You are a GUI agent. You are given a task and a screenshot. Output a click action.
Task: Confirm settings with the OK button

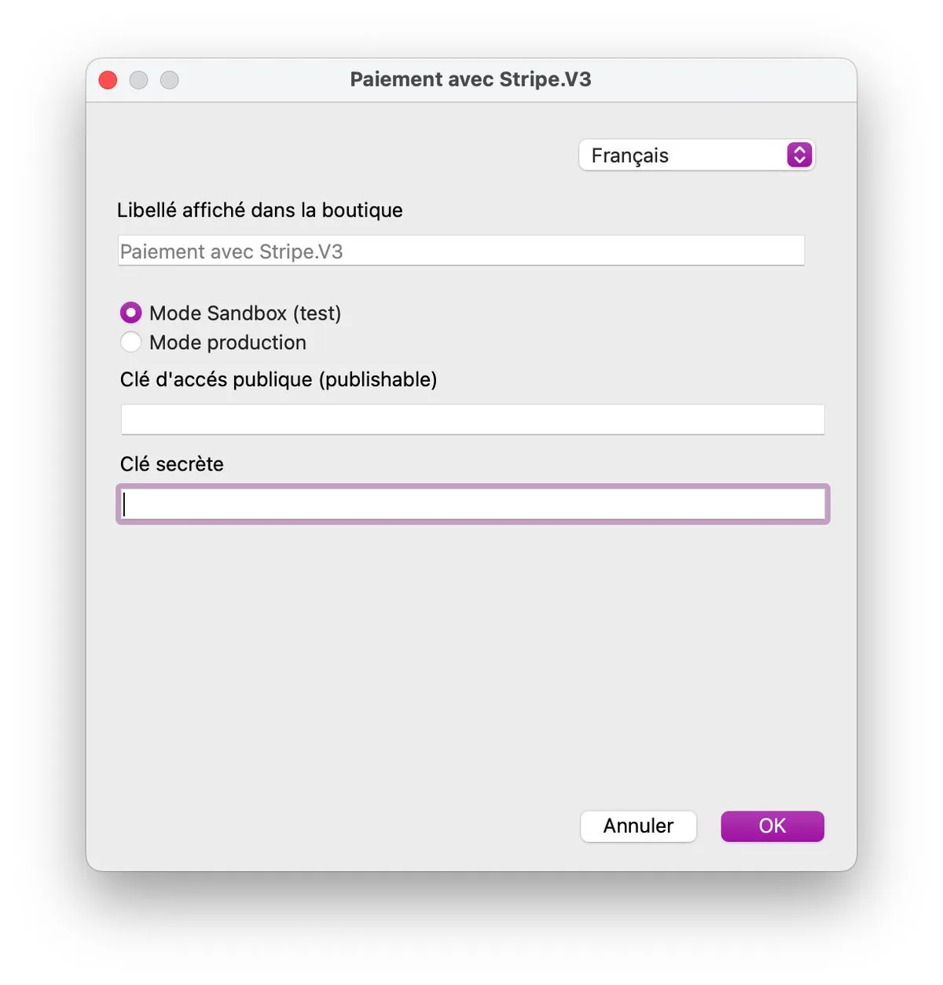[x=772, y=826]
